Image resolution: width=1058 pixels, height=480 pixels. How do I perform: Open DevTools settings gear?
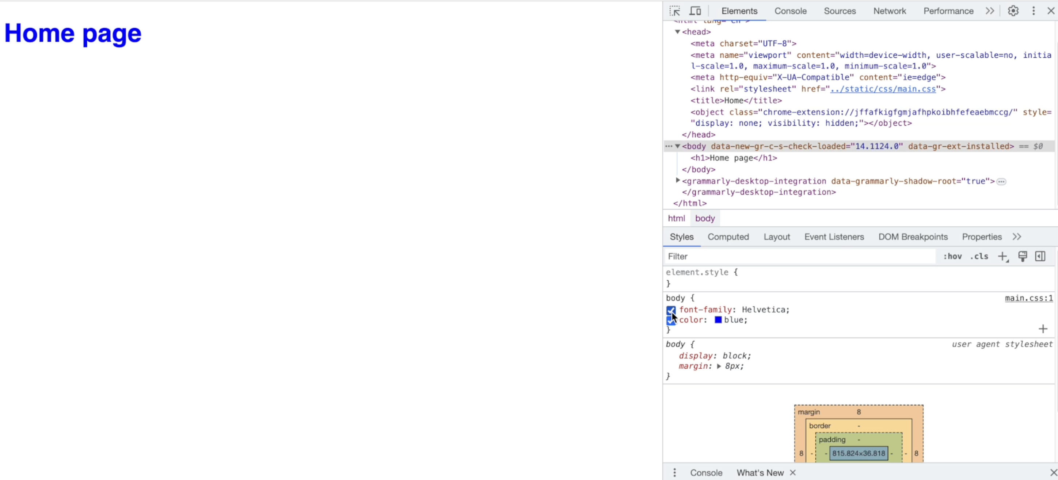pos(1013,11)
